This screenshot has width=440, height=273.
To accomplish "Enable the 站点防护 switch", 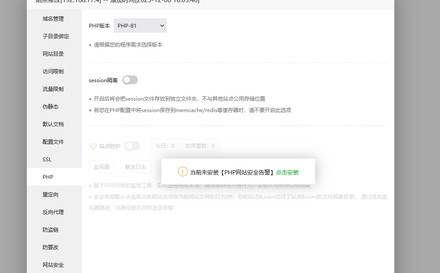I will 132,146.
